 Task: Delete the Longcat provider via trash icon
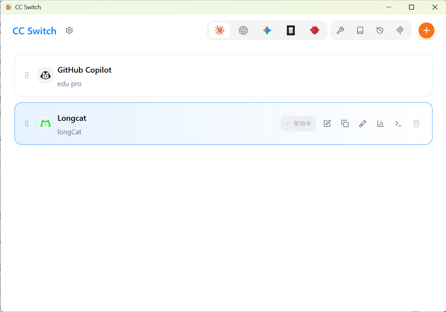tap(416, 123)
